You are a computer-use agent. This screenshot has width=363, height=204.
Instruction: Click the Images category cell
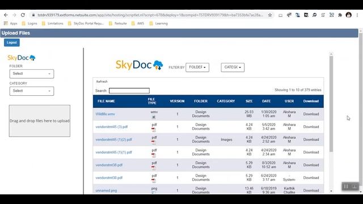pyautogui.click(x=226, y=139)
